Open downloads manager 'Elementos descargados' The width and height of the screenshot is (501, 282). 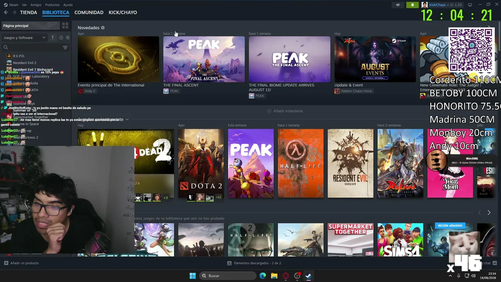click(x=254, y=263)
